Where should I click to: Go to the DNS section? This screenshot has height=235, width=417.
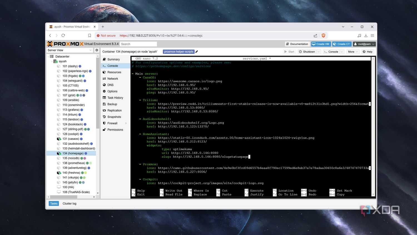110,85
